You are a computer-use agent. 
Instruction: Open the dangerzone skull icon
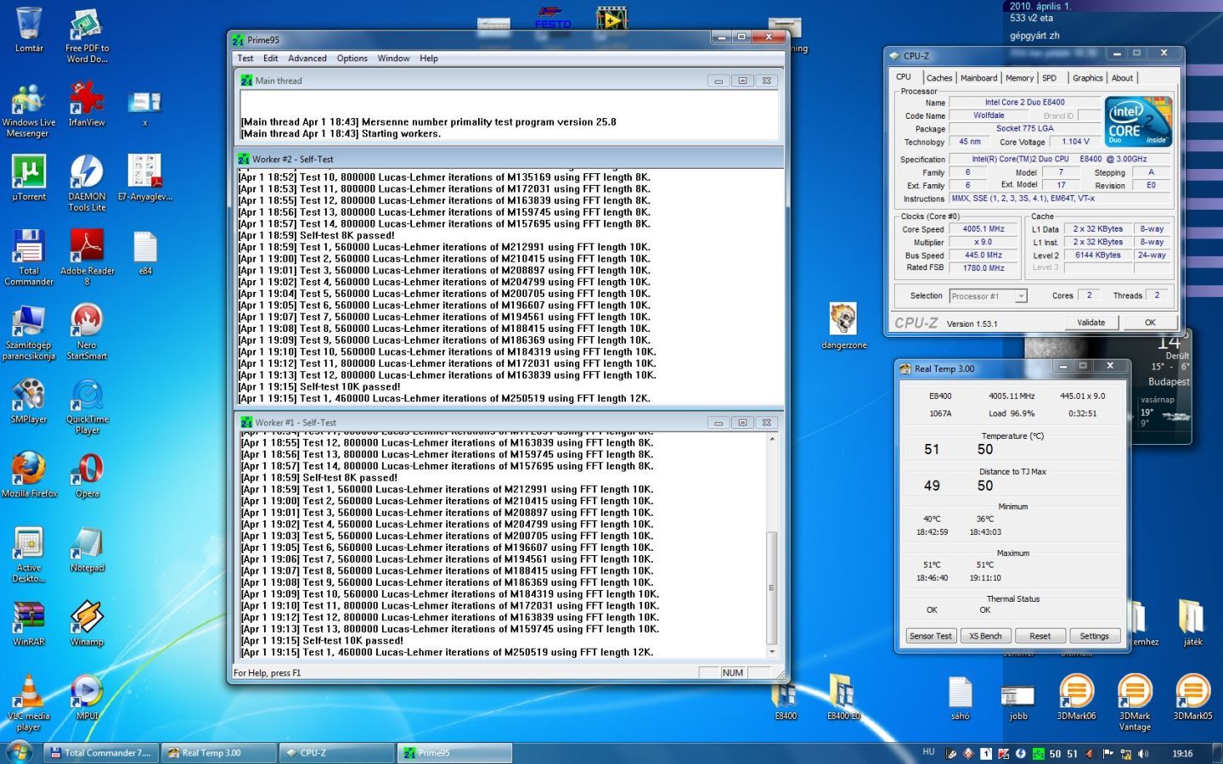(843, 326)
